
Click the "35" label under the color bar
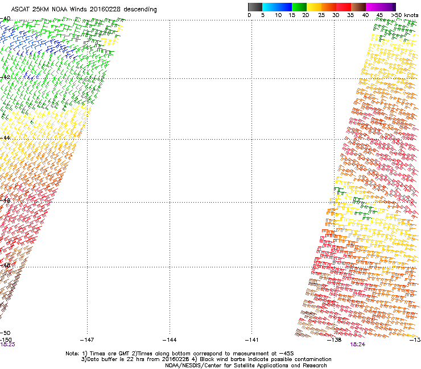(x=350, y=15)
